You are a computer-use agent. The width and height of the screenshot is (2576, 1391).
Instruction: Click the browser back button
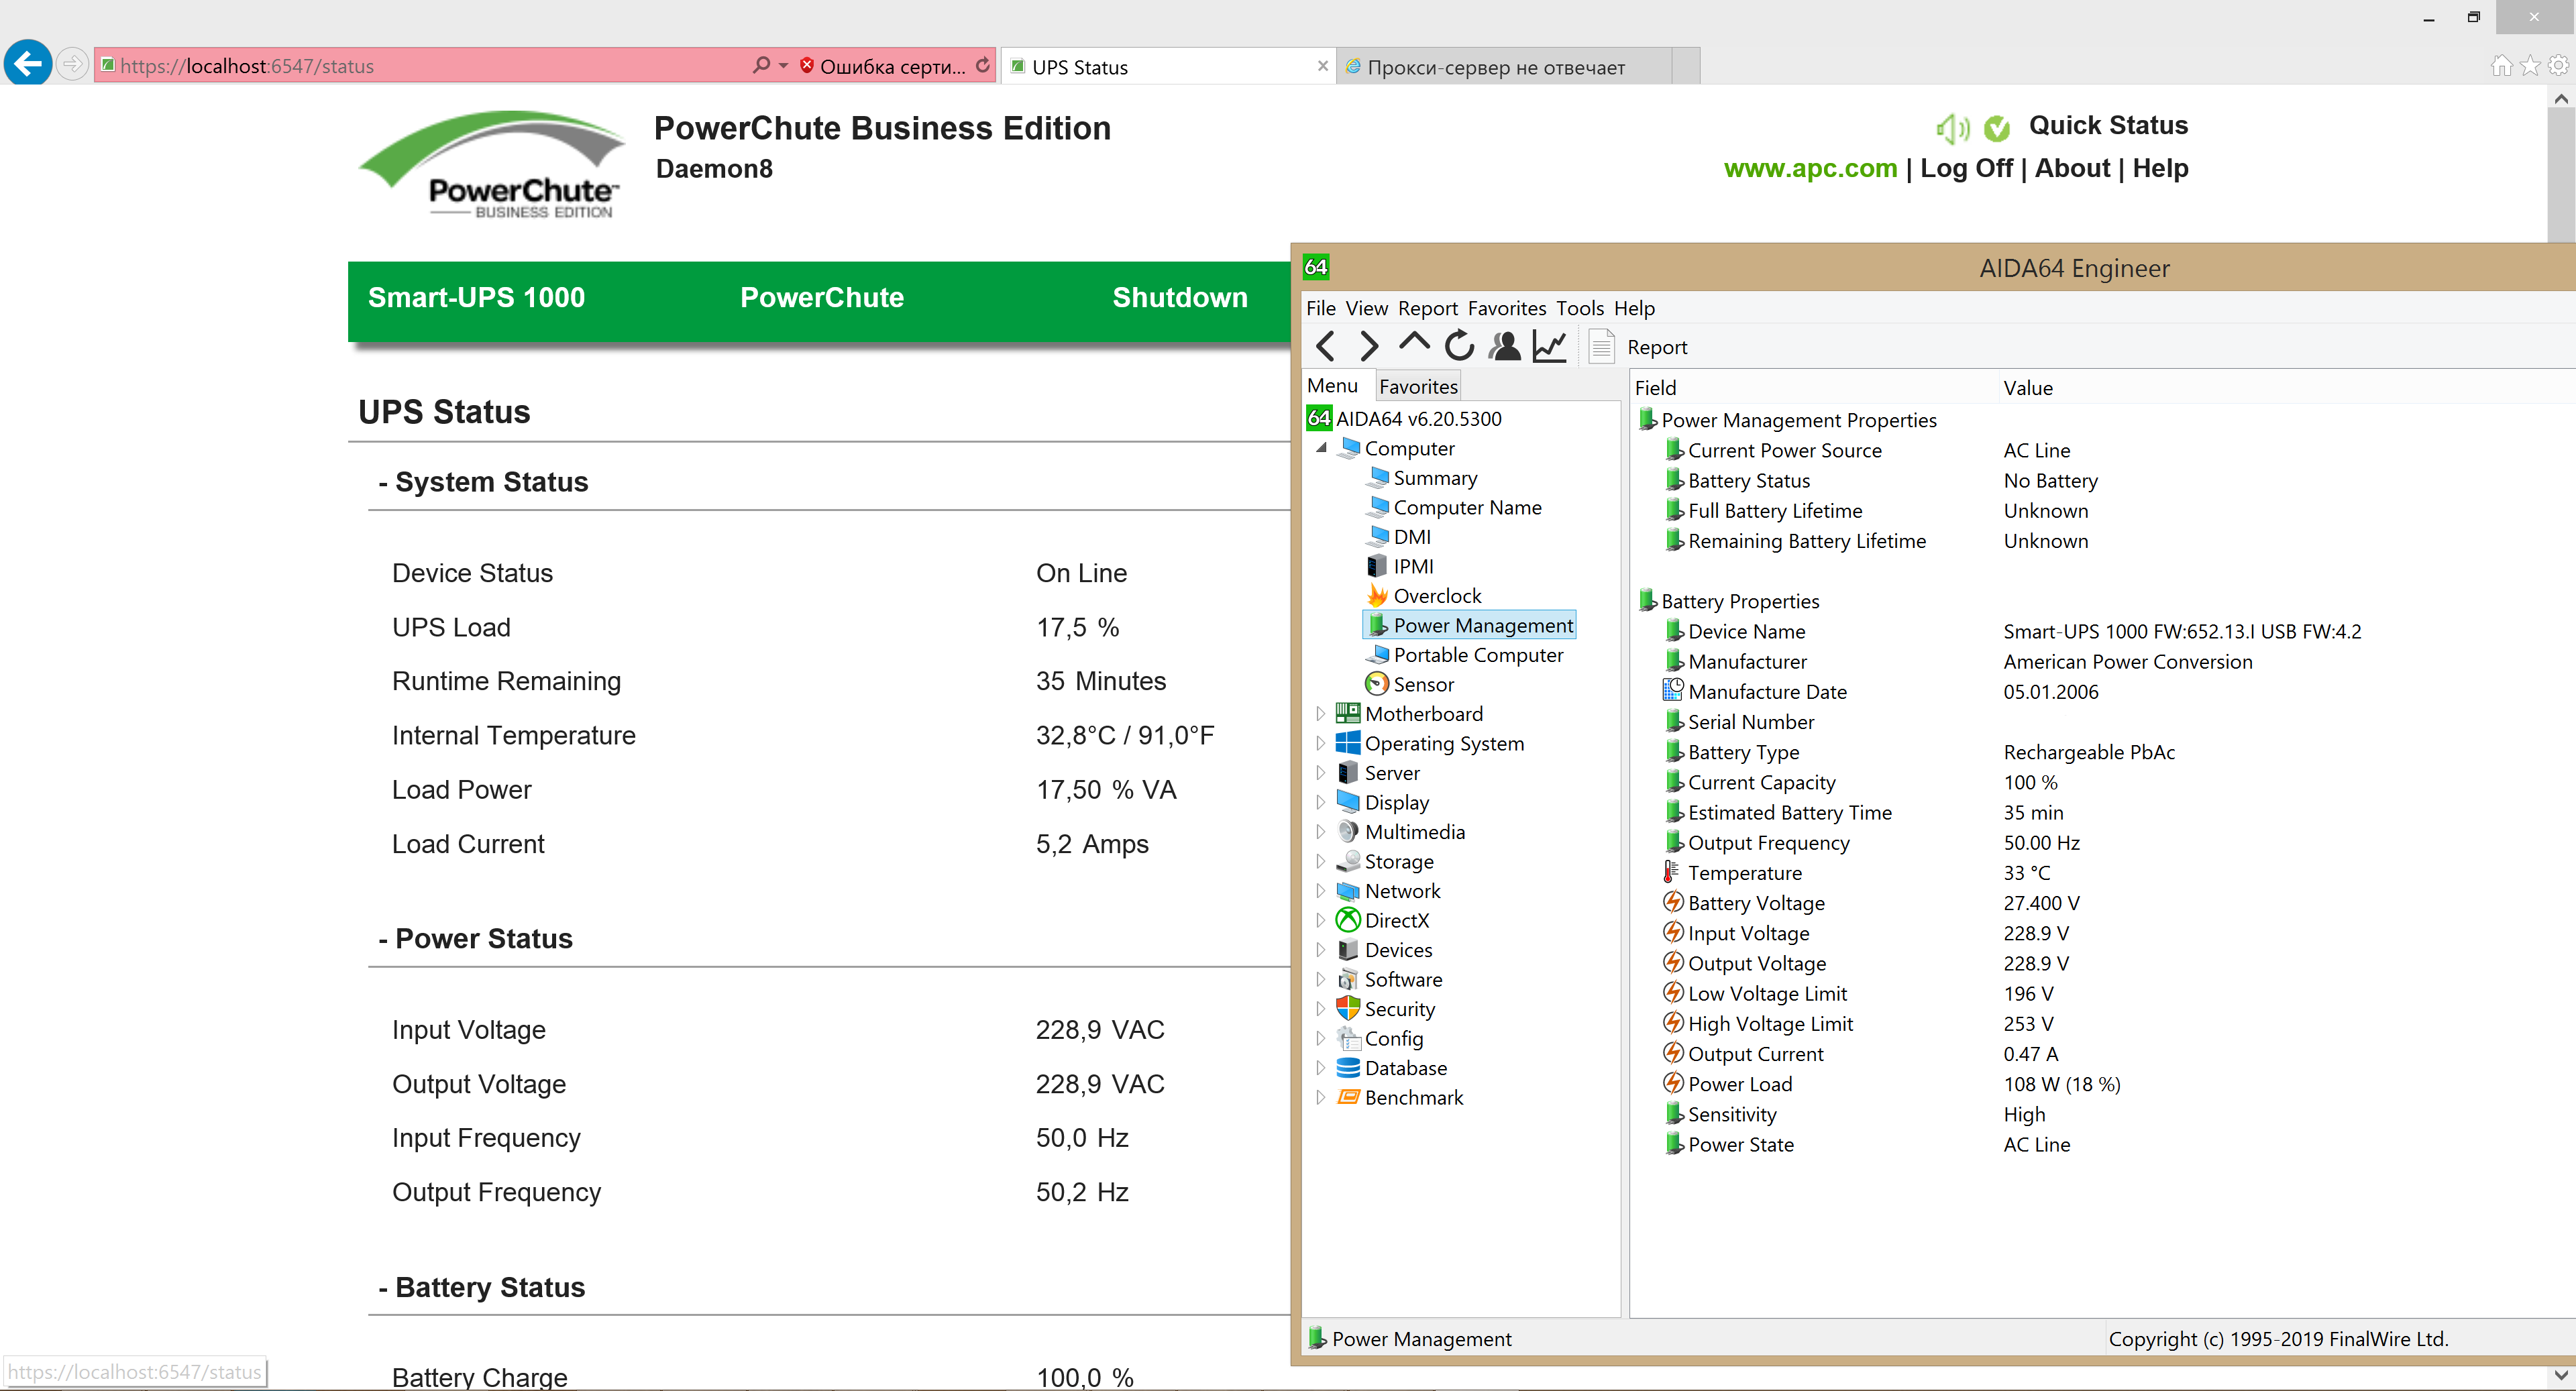click(x=28, y=65)
